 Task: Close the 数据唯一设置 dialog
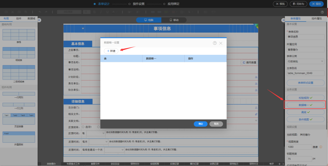pyautogui.click(x=221, y=43)
